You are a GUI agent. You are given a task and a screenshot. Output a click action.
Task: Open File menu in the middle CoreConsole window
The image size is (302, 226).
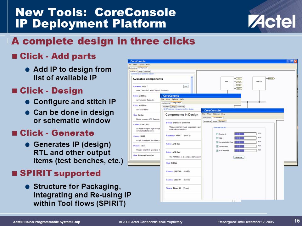point(163,99)
